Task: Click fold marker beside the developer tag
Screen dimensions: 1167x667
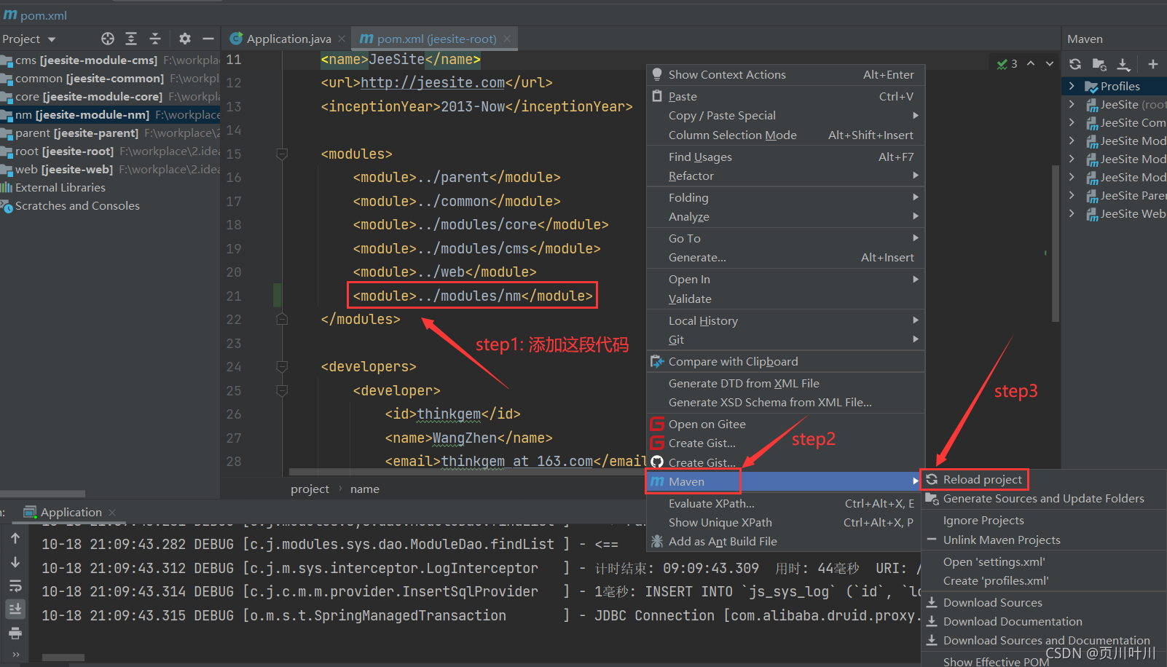Action: click(282, 390)
